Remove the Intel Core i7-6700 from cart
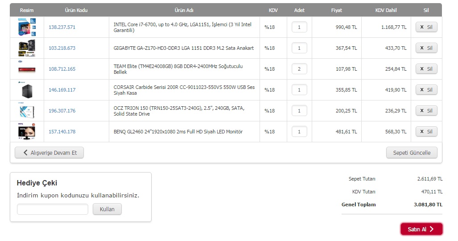This screenshot has height=241, width=458. (426, 27)
